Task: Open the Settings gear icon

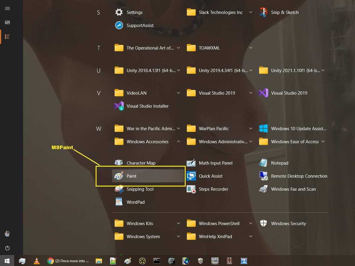Action: tap(119, 12)
